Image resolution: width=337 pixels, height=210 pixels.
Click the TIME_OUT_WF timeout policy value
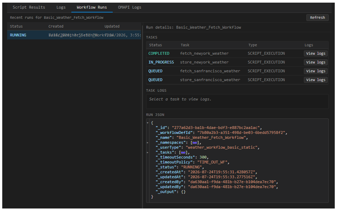212,162
